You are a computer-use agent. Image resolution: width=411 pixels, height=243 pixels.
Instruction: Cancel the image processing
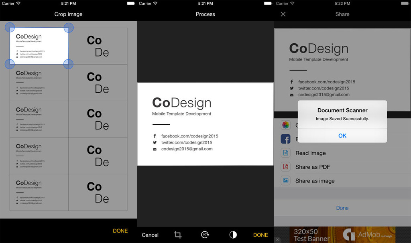click(x=150, y=235)
